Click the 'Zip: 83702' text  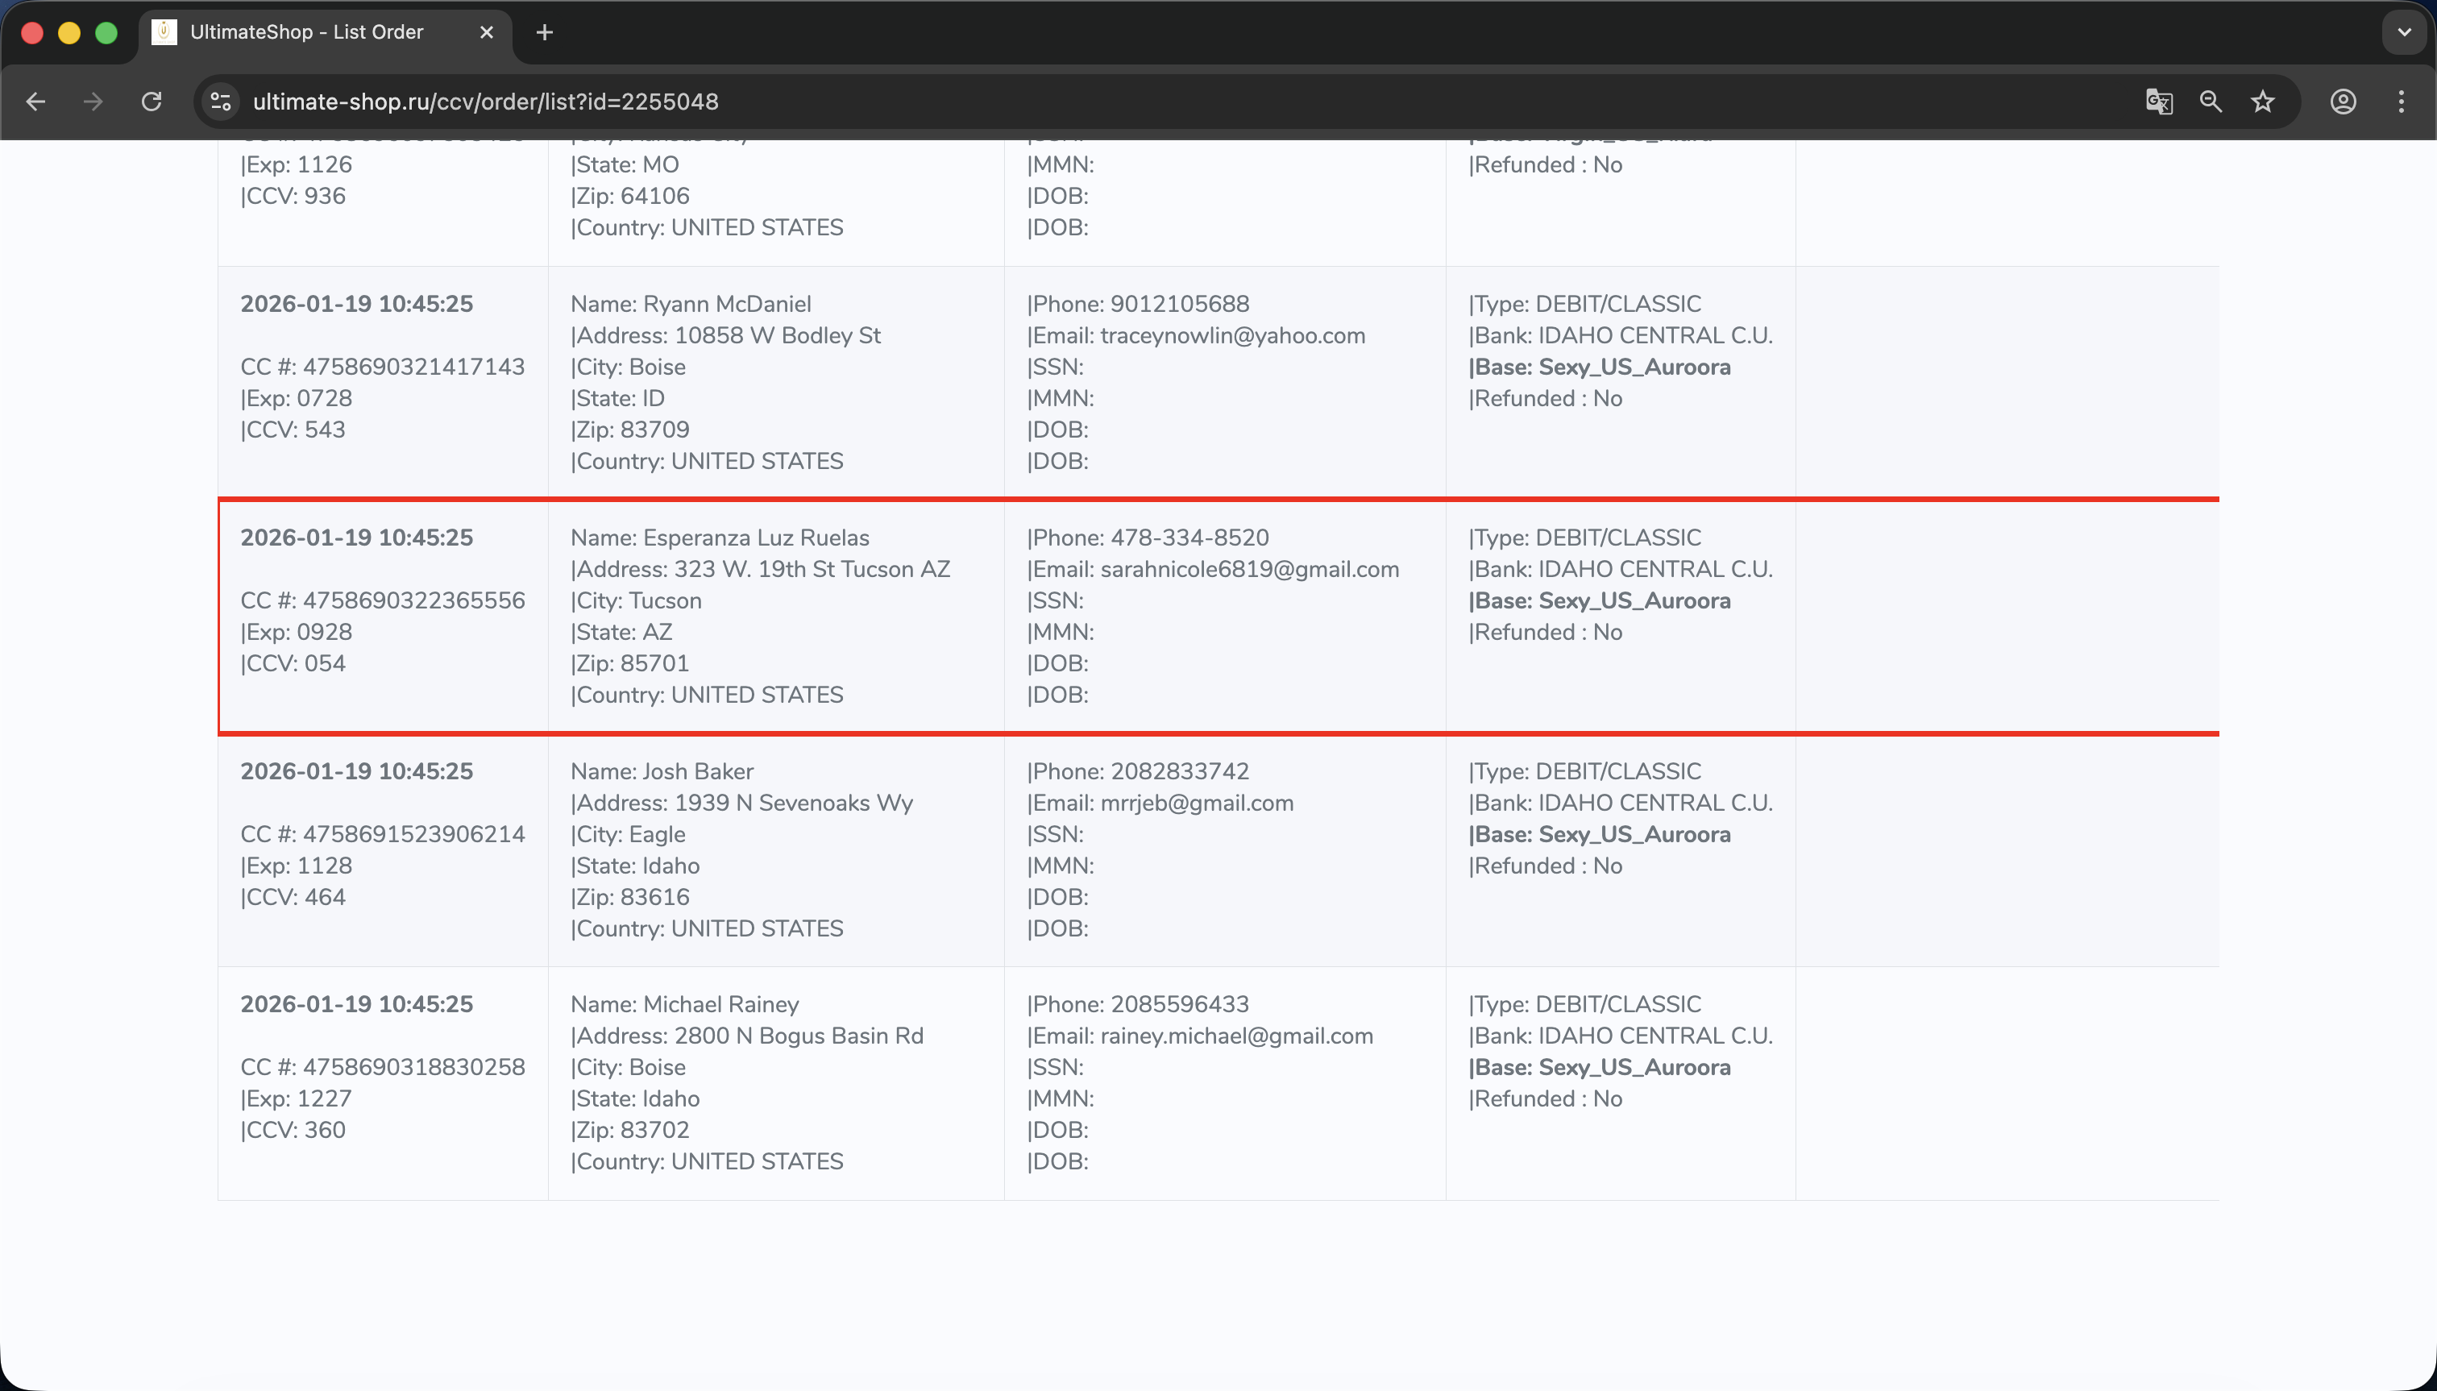(x=629, y=1130)
